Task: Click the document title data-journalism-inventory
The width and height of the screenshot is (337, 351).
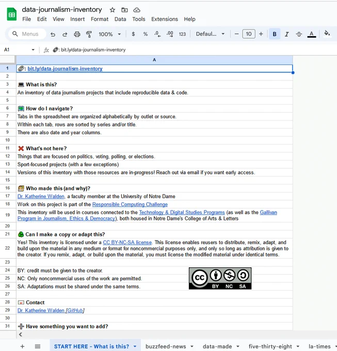Action: 62,10
